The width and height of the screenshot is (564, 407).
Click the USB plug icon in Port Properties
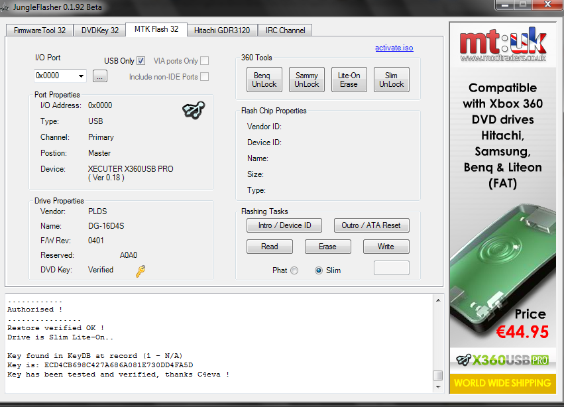194,110
